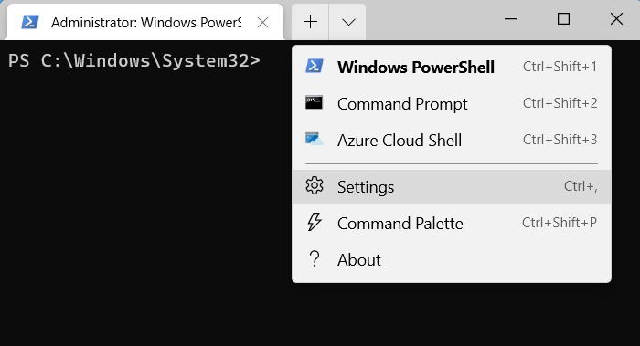This screenshot has height=346, width=640.
Task: Minimize the Terminal window
Action: [x=510, y=19]
